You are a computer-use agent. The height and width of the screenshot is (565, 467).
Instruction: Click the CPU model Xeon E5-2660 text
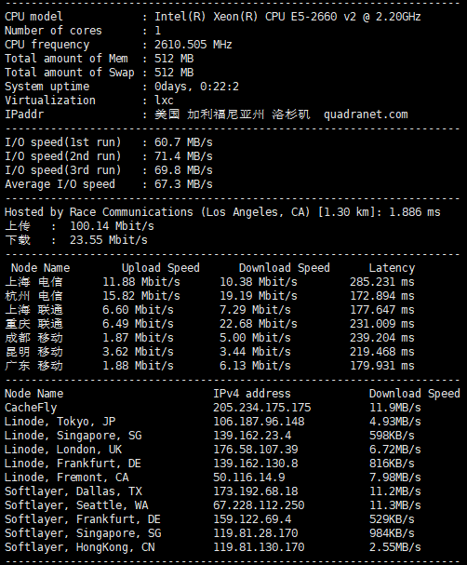coord(287,17)
